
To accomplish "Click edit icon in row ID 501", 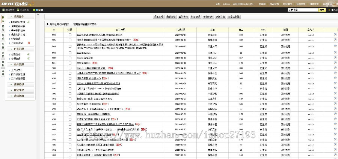I will point(335,63).
